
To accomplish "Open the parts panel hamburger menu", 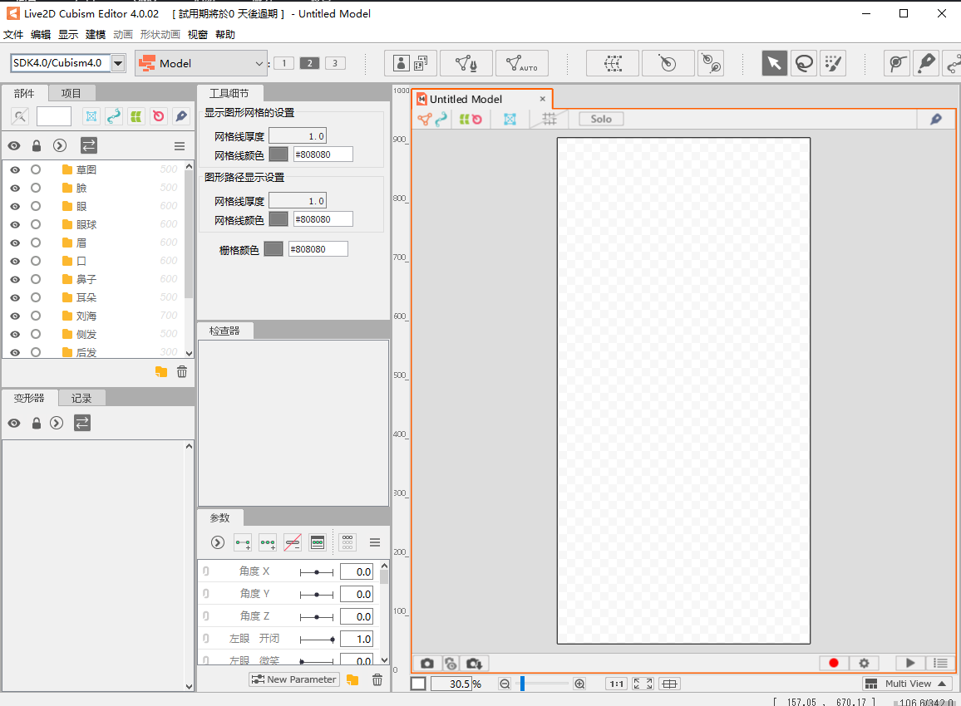I will coord(180,145).
